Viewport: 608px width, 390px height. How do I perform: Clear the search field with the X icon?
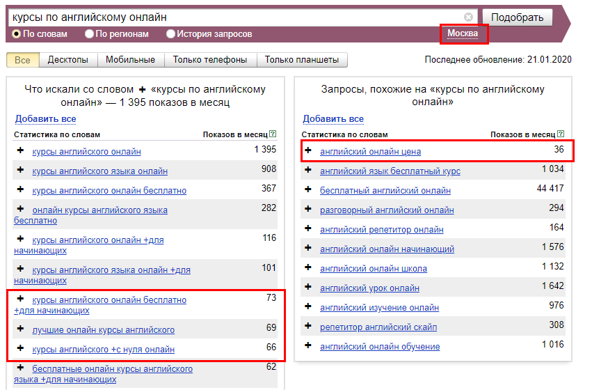click(468, 17)
